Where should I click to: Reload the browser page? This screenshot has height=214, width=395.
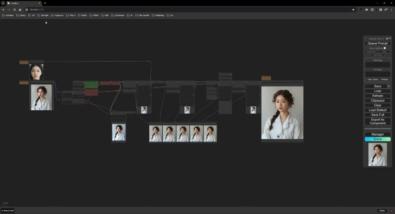tap(14, 10)
